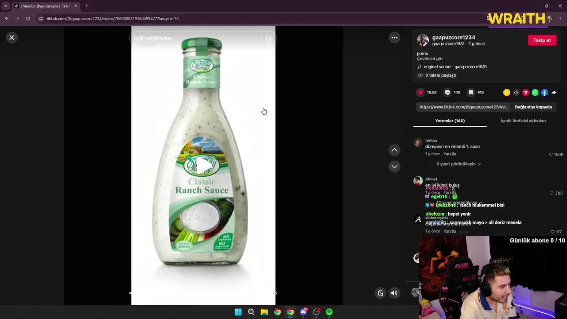Play the ranch sauce video
Image resolution: width=567 pixels, height=319 pixels.
pyautogui.click(x=203, y=165)
